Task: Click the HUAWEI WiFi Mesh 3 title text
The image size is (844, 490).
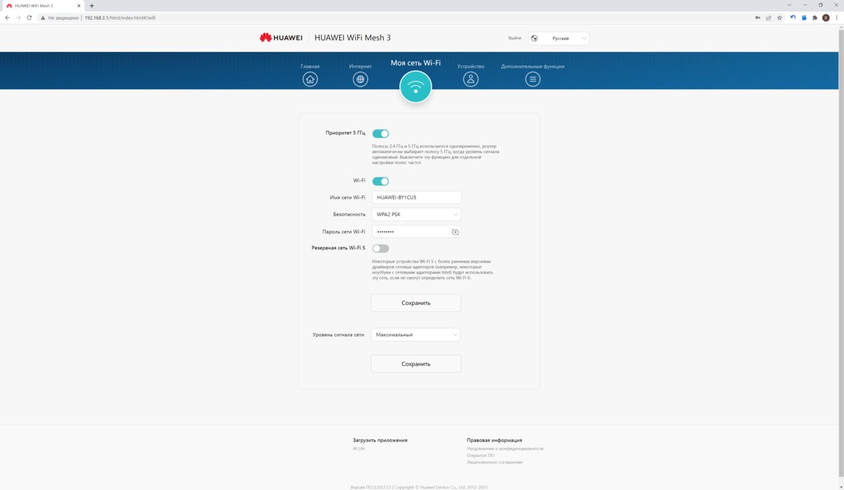Action: [x=353, y=38]
